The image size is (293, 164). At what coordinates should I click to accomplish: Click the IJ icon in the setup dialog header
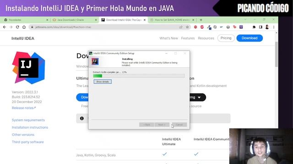[x=95, y=61]
